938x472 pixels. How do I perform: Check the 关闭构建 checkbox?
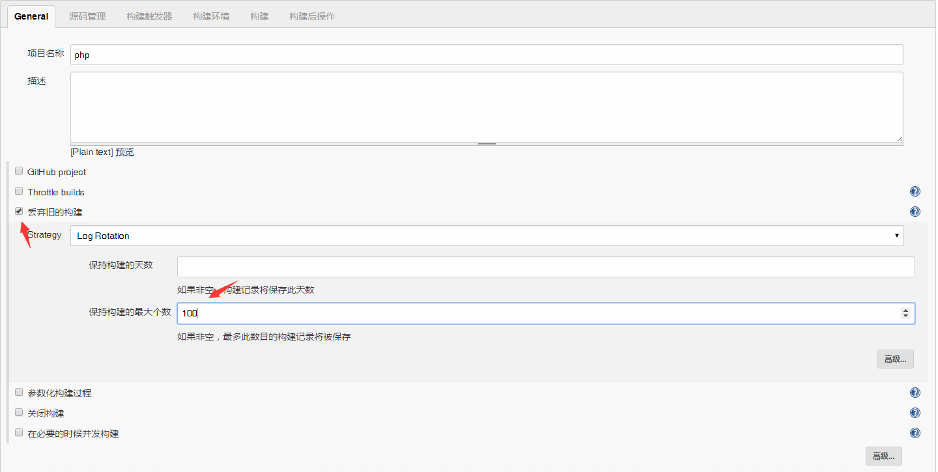(x=19, y=413)
